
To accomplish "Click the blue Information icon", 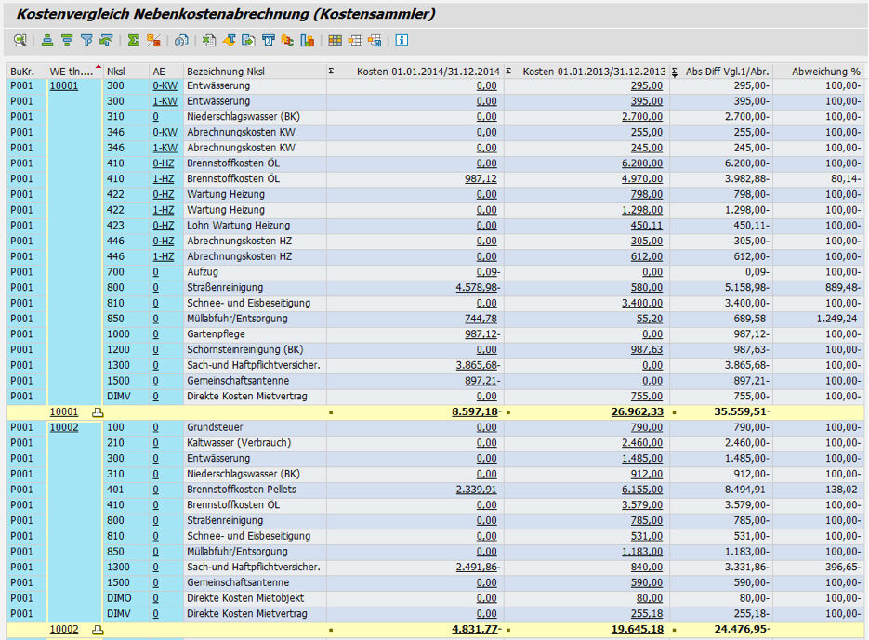I will pyautogui.click(x=402, y=41).
